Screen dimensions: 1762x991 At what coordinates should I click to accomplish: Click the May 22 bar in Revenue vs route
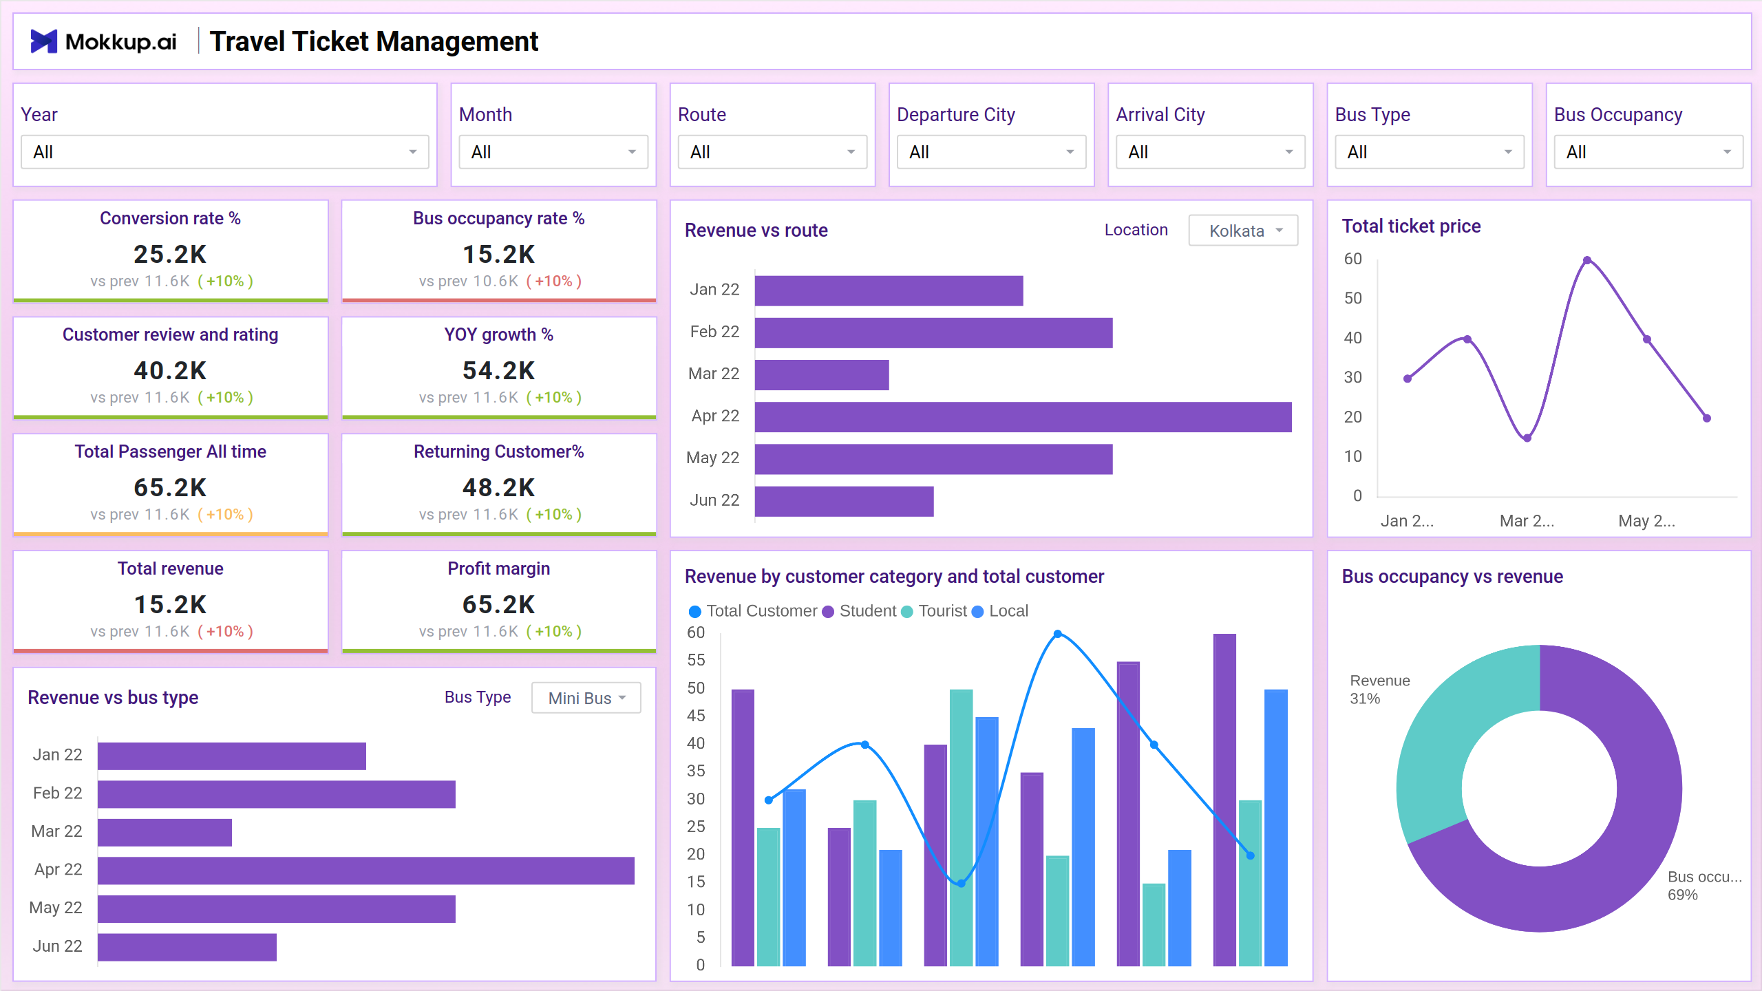coord(933,459)
